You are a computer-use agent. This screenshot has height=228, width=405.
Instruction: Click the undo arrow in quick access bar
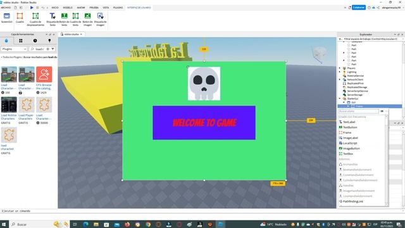[43, 8]
